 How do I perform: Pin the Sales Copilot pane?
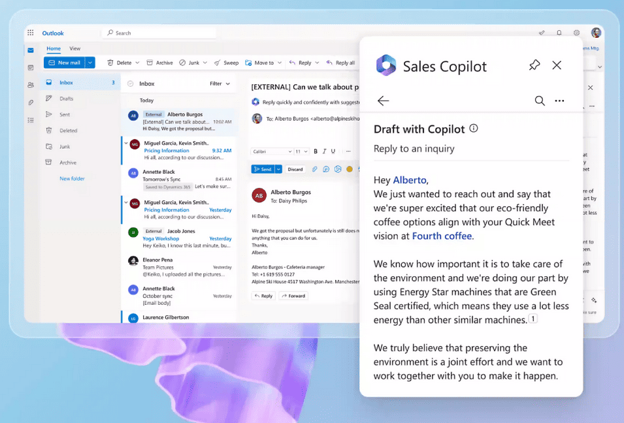click(534, 65)
